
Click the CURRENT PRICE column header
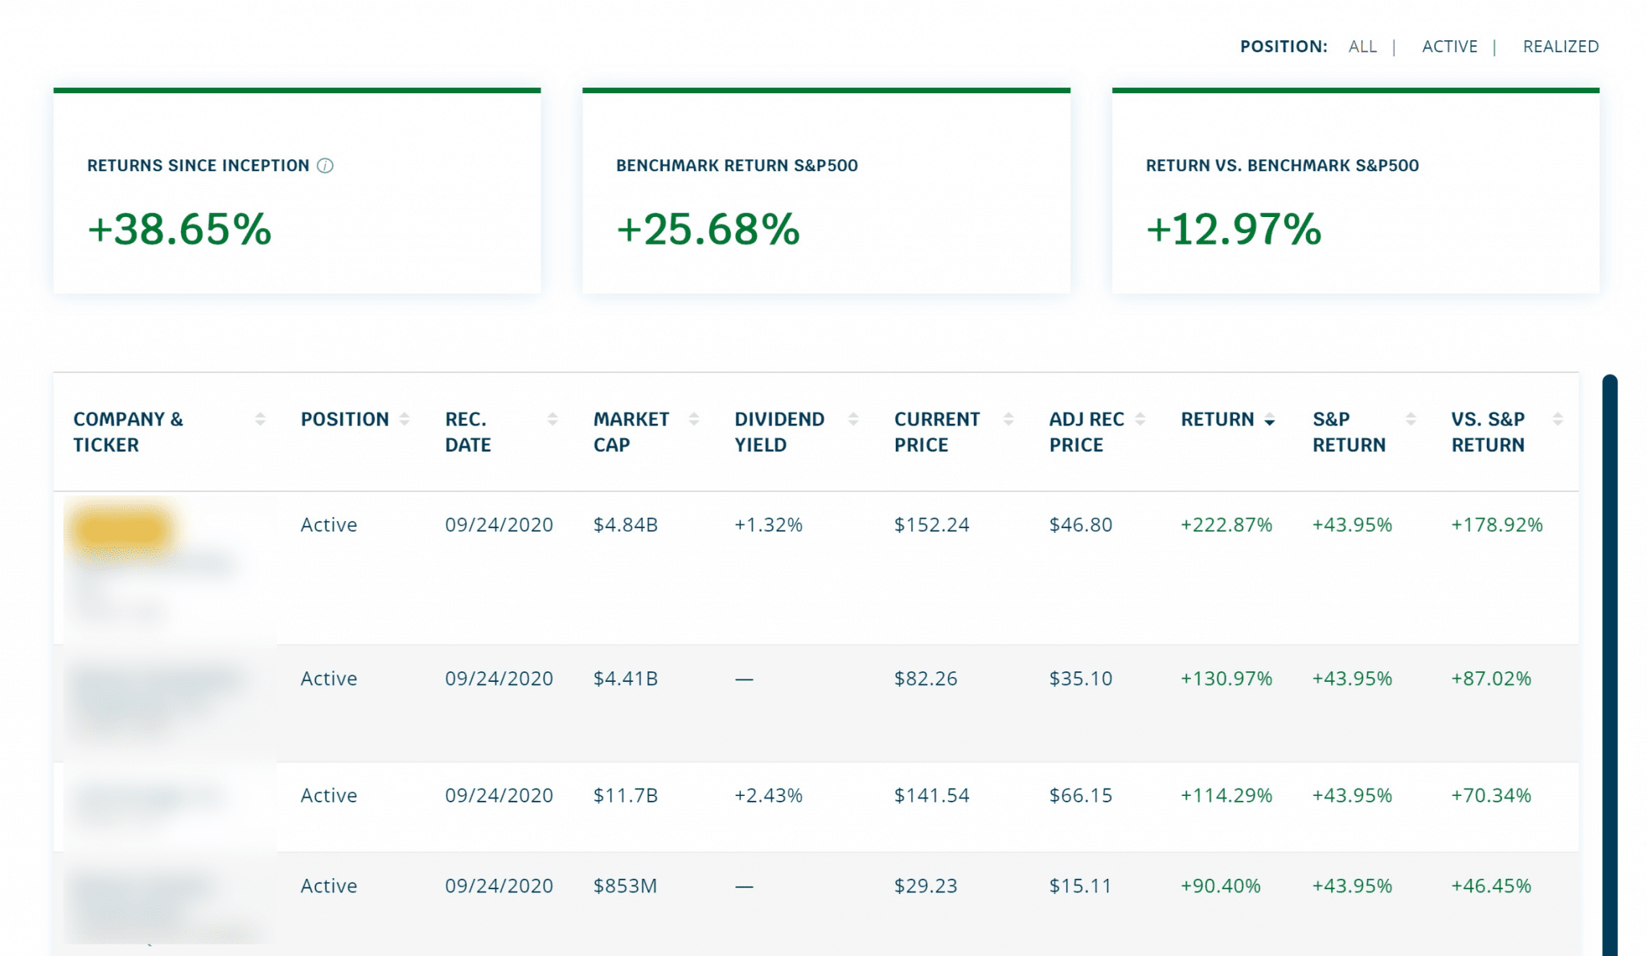click(937, 432)
